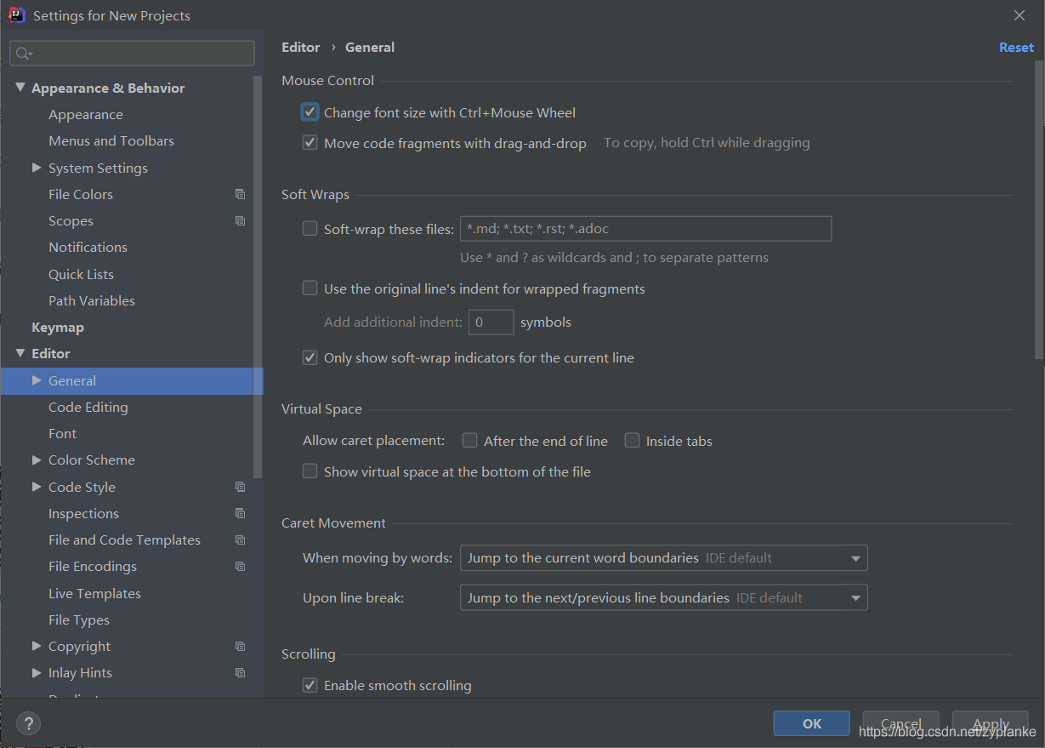Viewport: 1045px width, 748px height.
Task: Select Keymap in the settings sidebar
Action: (58, 327)
